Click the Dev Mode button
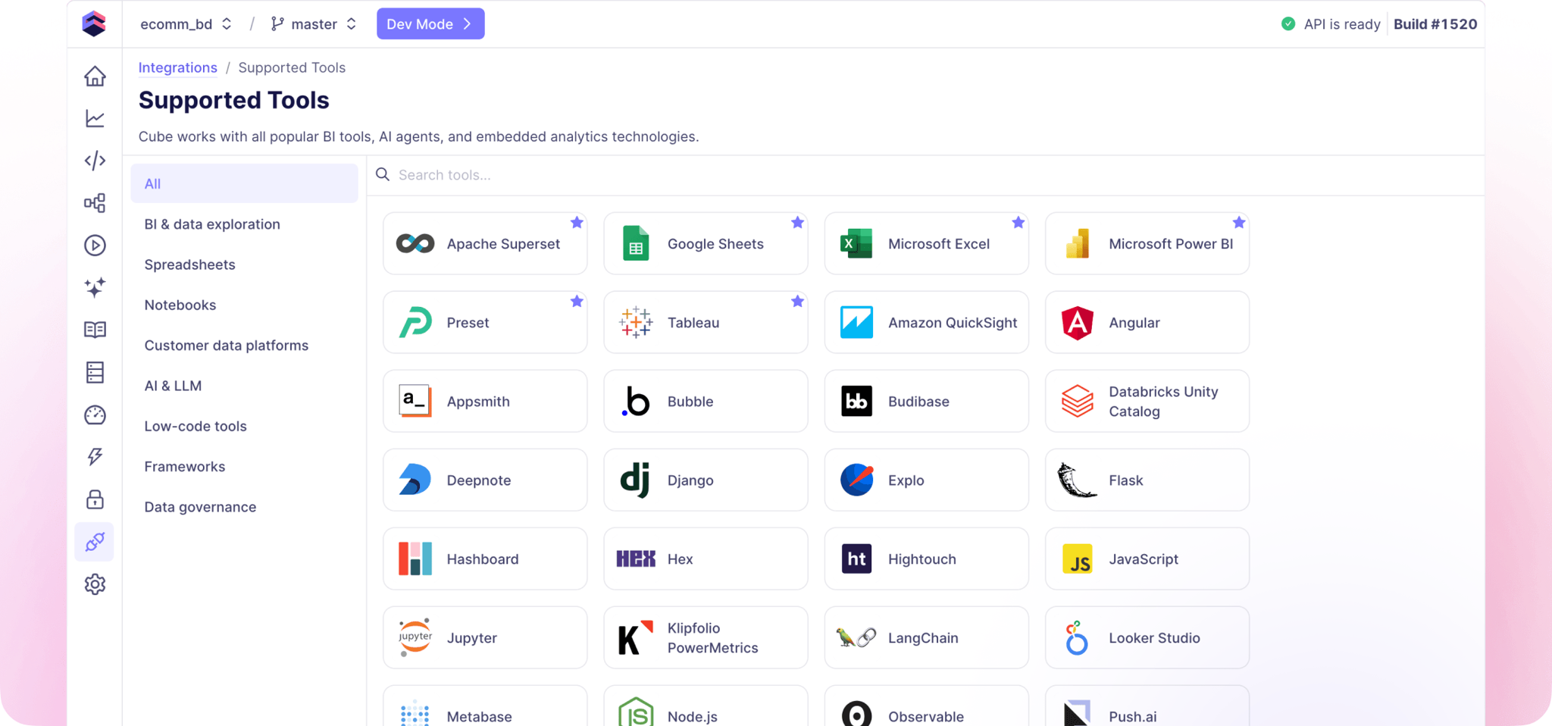 coord(430,23)
